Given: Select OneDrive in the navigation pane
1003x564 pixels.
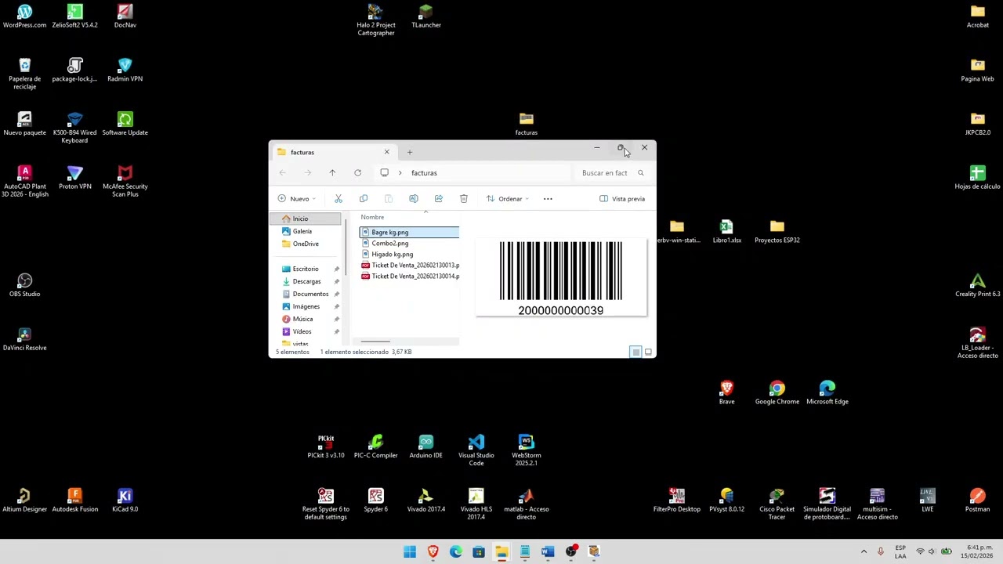Looking at the screenshot, I should (x=306, y=244).
